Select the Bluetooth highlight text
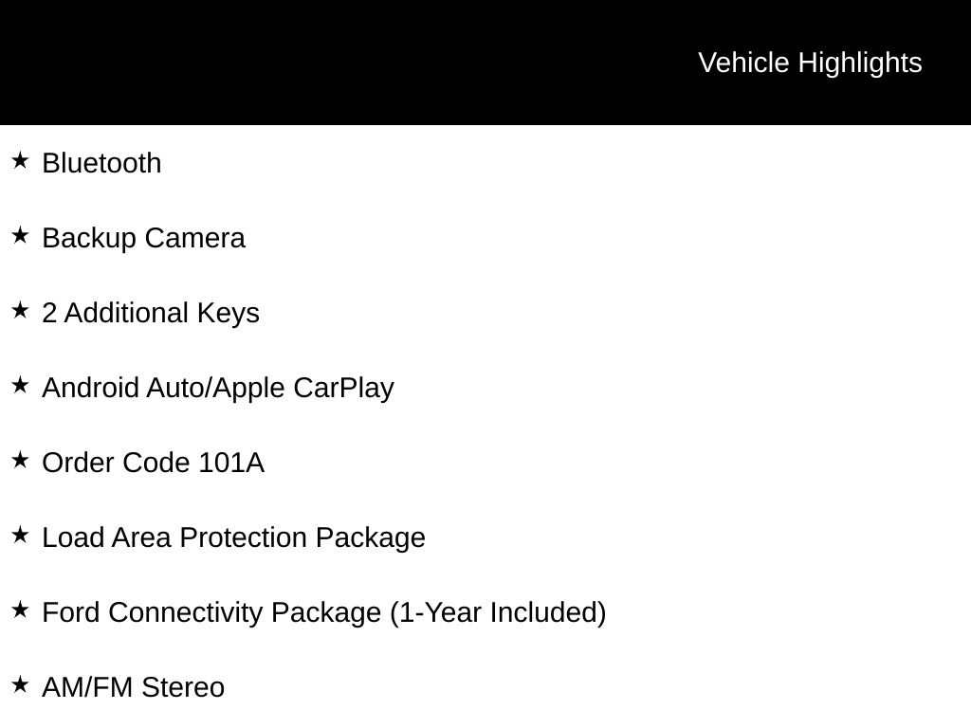This screenshot has height=728, width=971. 101,163
